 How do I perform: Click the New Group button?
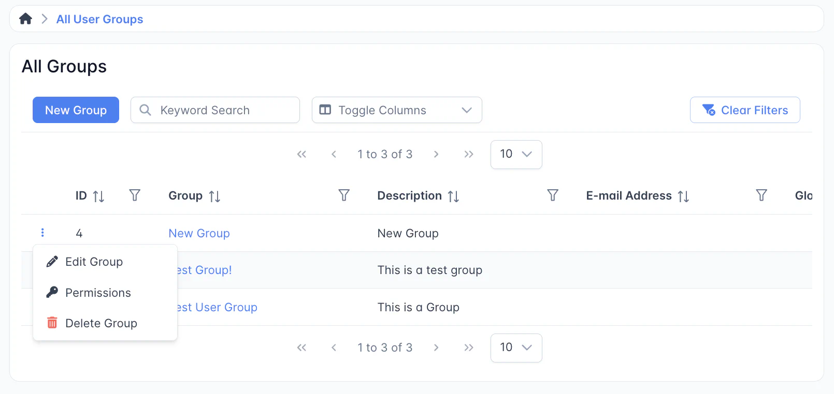(x=76, y=110)
